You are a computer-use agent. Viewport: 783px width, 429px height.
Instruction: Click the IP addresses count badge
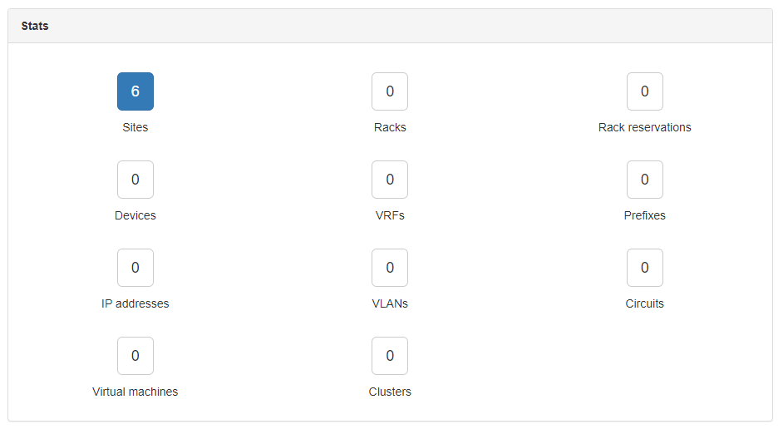click(135, 268)
